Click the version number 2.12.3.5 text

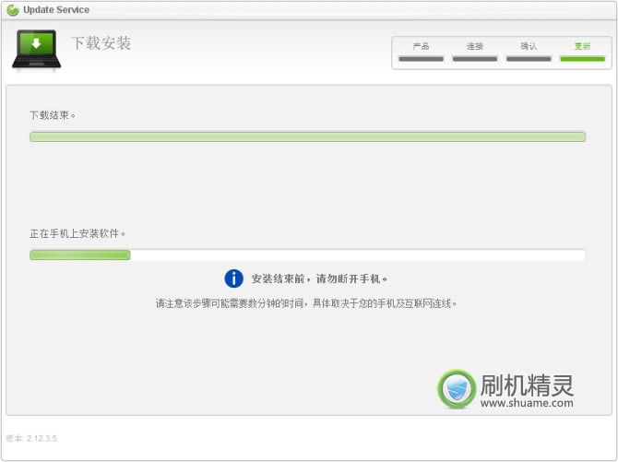click(30, 438)
